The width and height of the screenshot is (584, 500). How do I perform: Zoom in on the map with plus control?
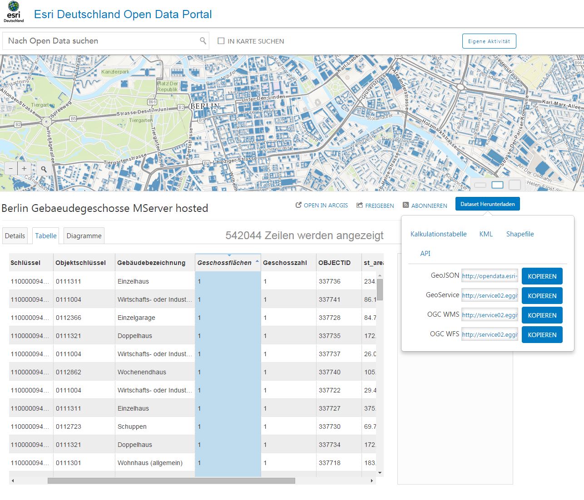tap(24, 168)
